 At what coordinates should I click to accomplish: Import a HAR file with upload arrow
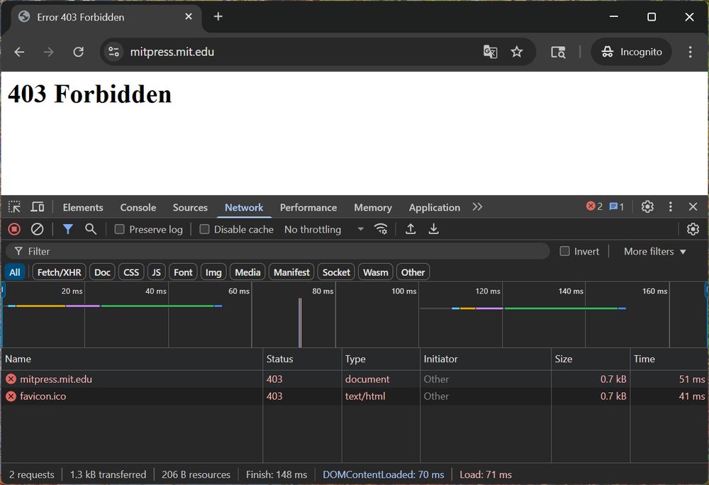pos(411,229)
